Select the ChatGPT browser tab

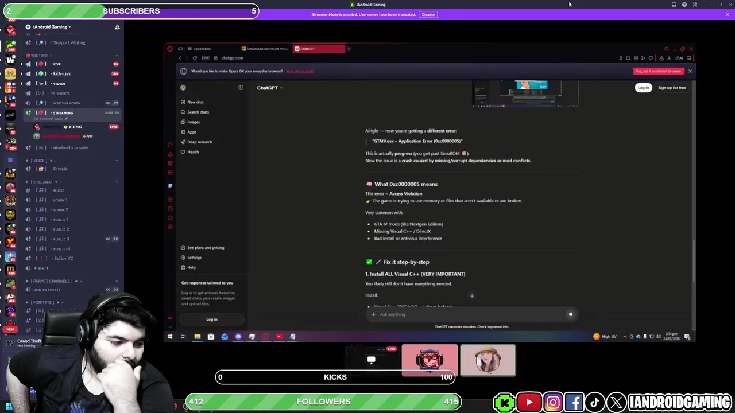click(319, 49)
